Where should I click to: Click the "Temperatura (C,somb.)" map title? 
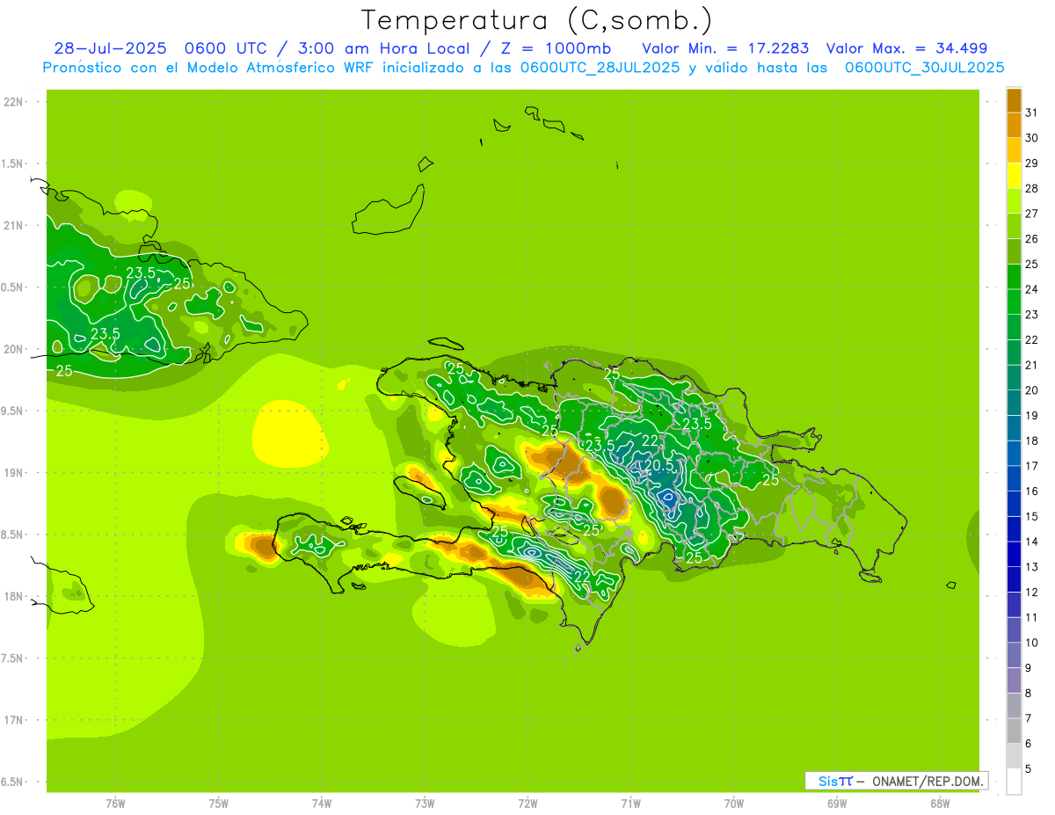pyautogui.click(x=536, y=21)
